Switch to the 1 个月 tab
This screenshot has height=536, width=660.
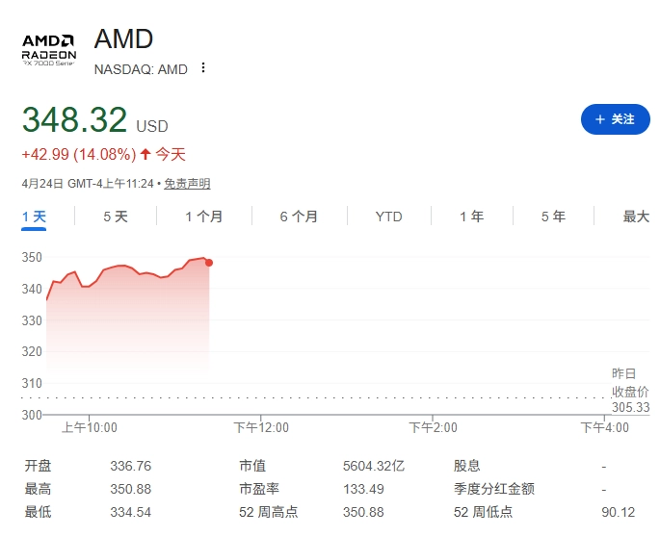point(203,217)
